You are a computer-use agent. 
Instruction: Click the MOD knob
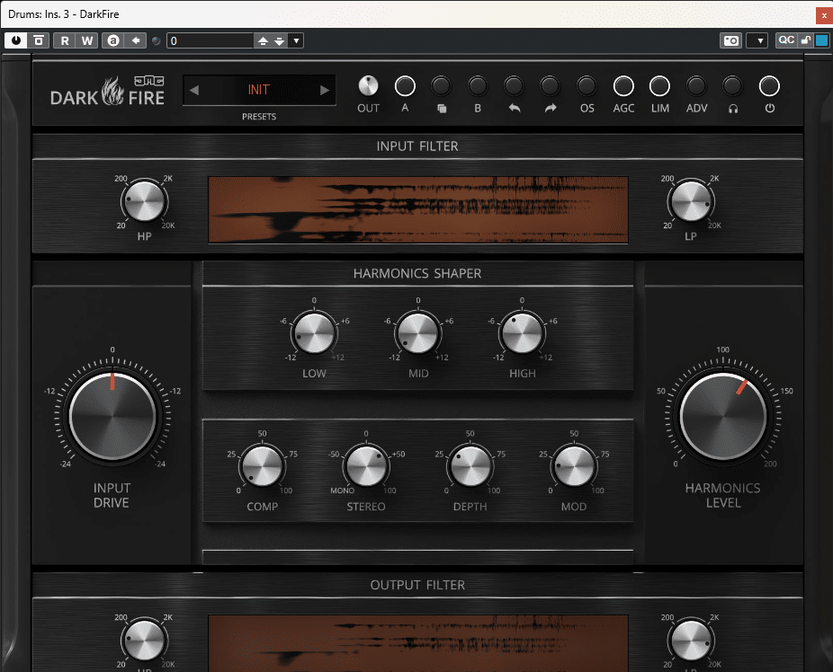pyautogui.click(x=574, y=467)
